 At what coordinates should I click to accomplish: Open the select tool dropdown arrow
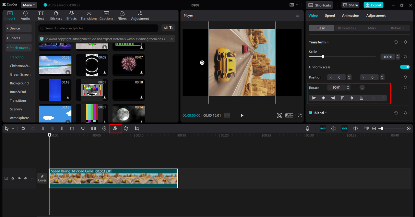click(x=13, y=129)
